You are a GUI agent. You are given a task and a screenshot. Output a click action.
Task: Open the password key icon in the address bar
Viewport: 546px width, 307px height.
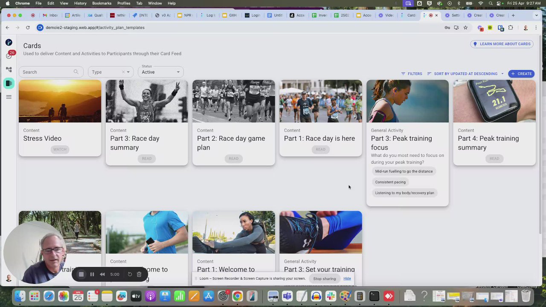pos(447,28)
